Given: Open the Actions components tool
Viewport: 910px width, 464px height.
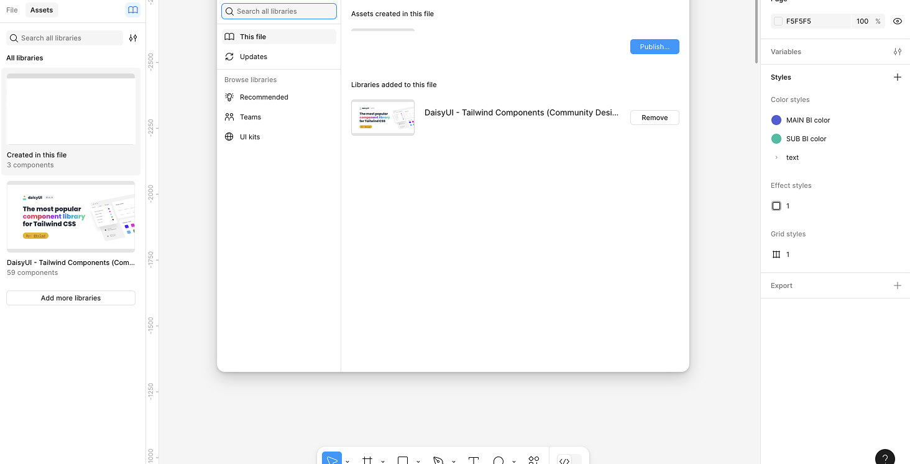Looking at the screenshot, I should point(534,460).
